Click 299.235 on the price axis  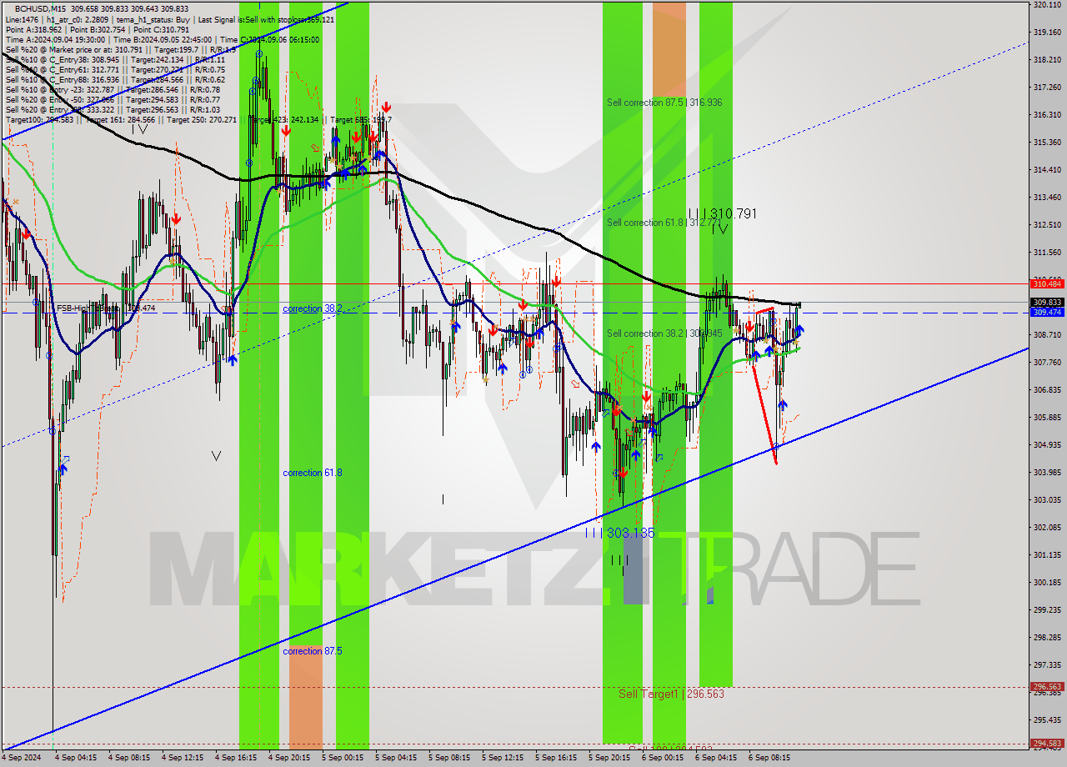1047,610
